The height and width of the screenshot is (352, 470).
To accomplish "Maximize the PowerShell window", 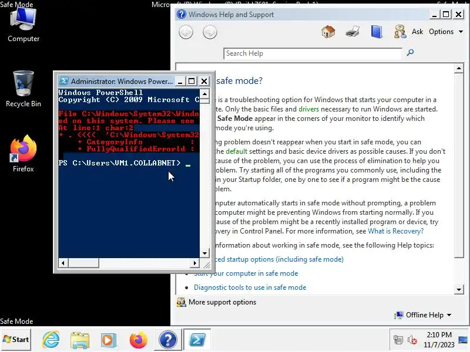I will (192, 82).
